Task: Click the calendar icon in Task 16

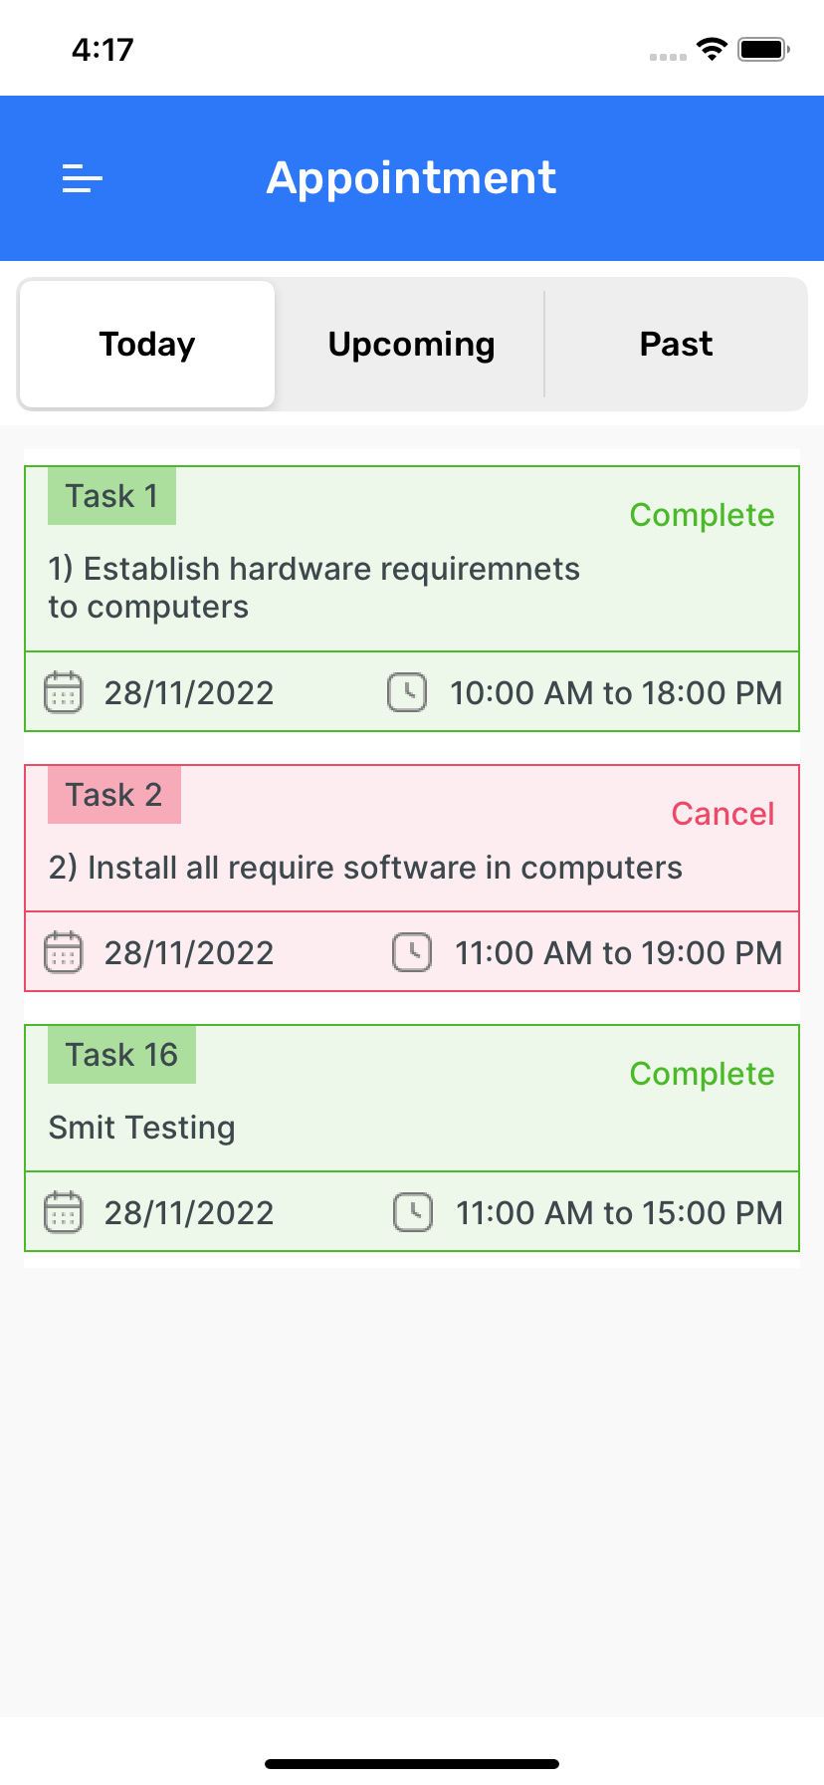Action: pyautogui.click(x=64, y=1212)
